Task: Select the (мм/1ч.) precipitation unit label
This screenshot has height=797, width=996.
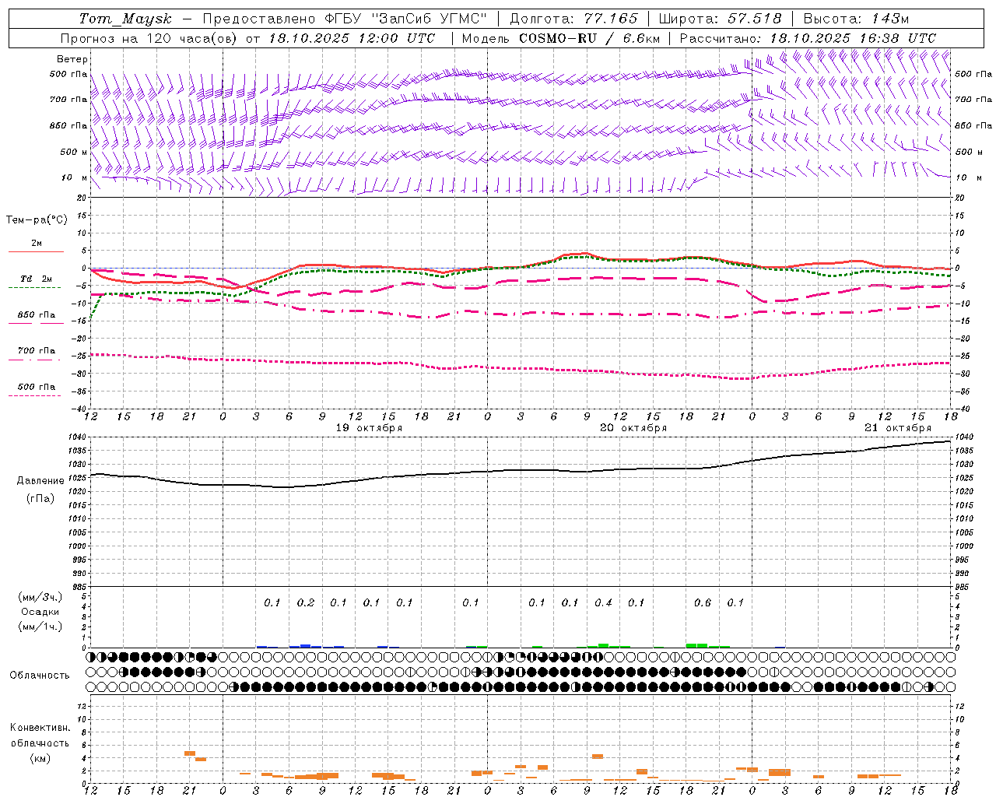Action: coord(40,627)
